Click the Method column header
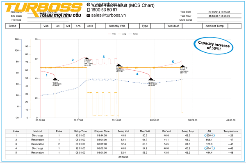 point(37,131)
